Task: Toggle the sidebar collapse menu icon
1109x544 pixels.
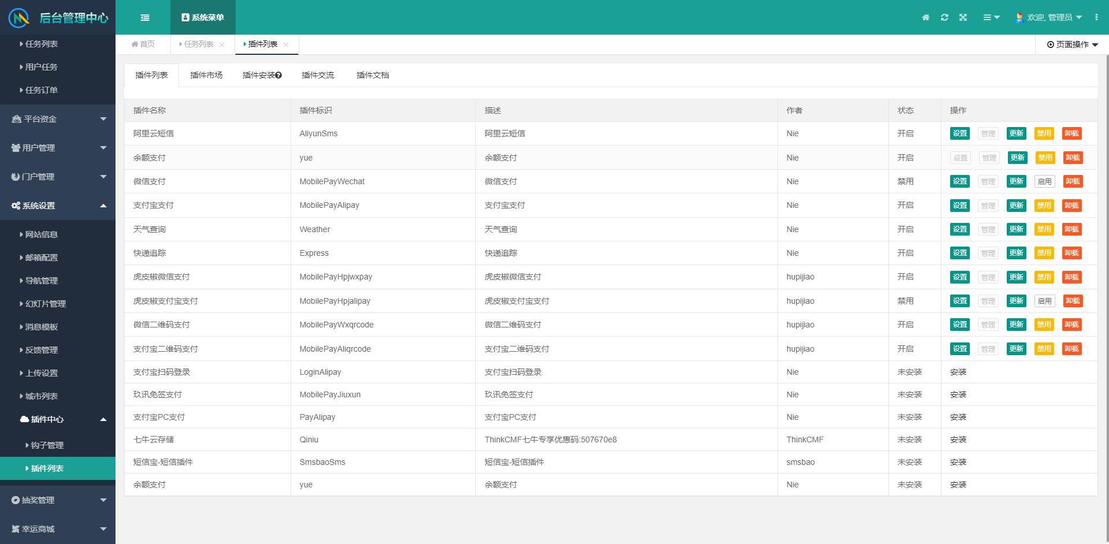Action: pos(145,17)
